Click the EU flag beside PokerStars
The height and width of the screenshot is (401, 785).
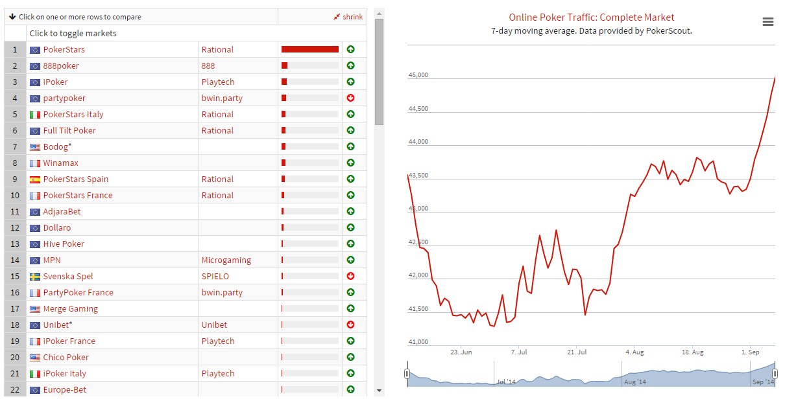tap(35, 50)
